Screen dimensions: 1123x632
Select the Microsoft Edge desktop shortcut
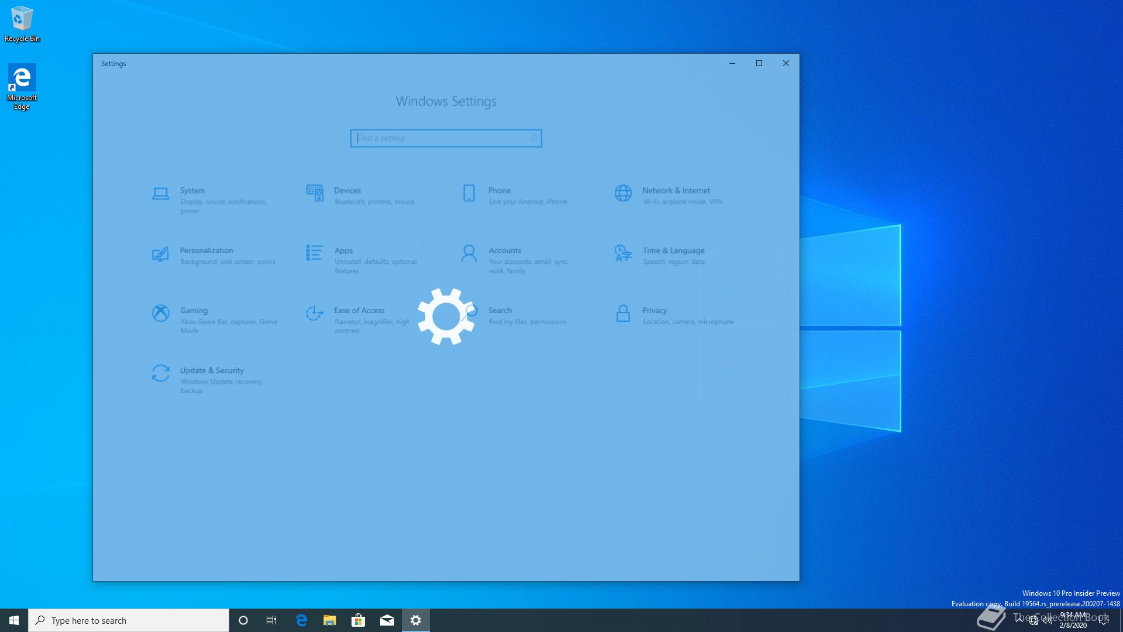point(22,87)
